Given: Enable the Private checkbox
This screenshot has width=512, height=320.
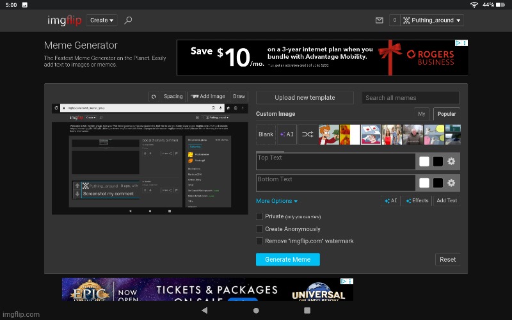Looking at the screenshot, I should point(259,216).
